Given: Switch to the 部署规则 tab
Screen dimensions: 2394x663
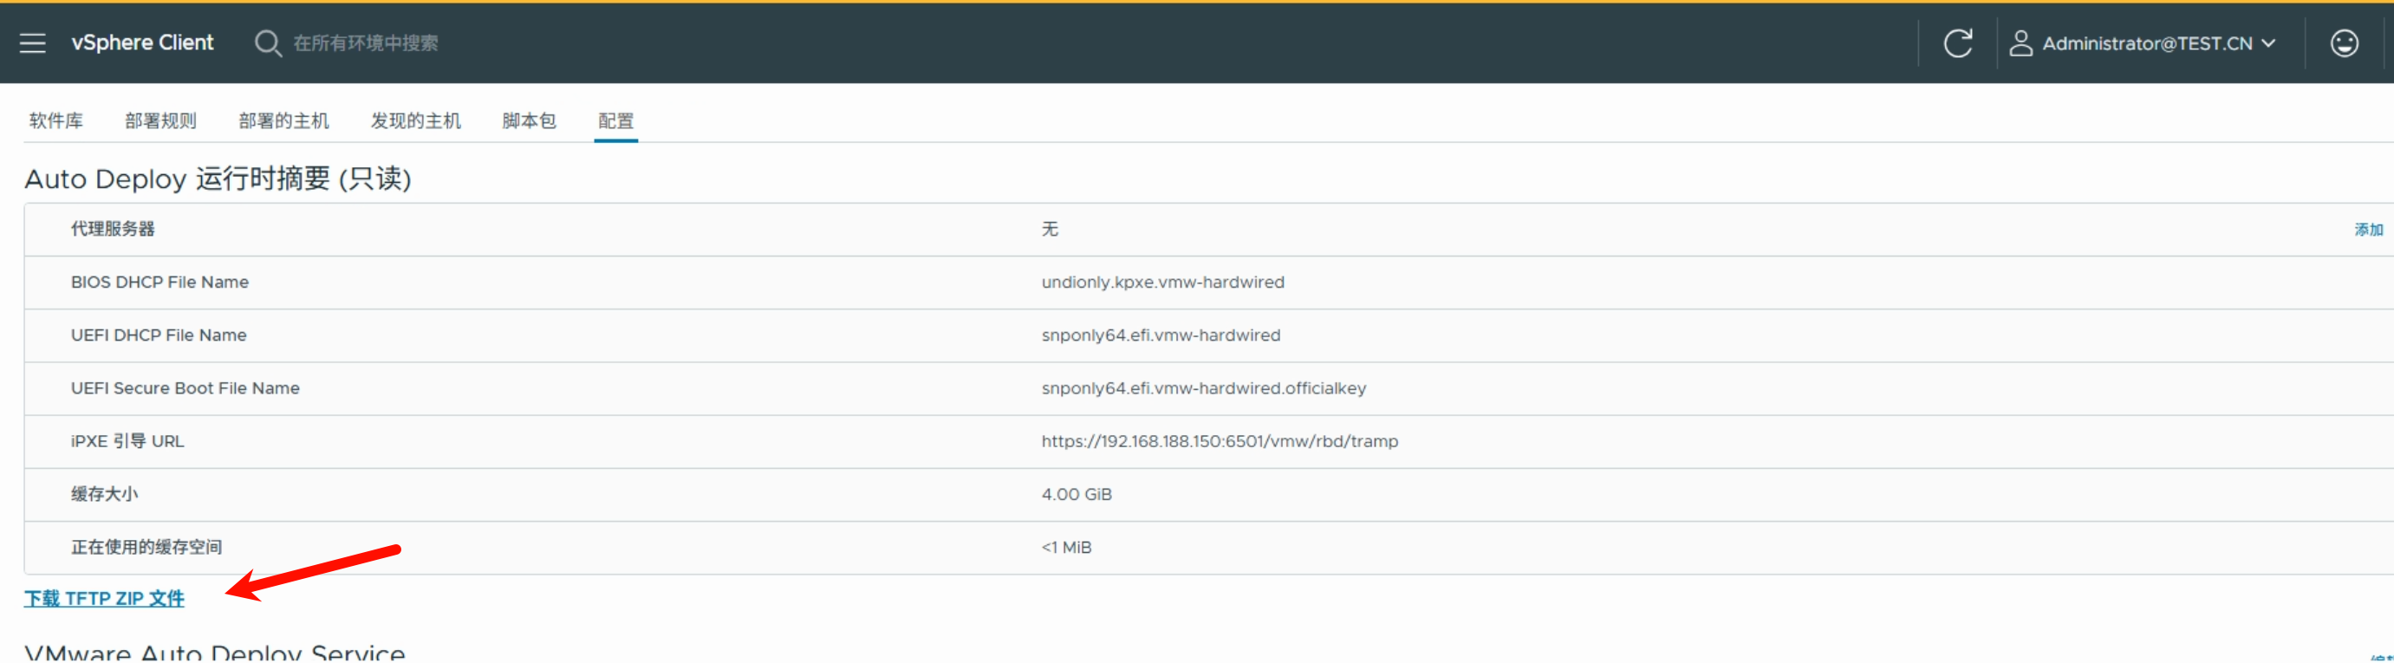Looking at the screenshot, I should pos(160,120).
